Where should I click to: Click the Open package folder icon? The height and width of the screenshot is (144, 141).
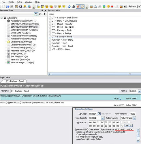(x=8, y=7)
